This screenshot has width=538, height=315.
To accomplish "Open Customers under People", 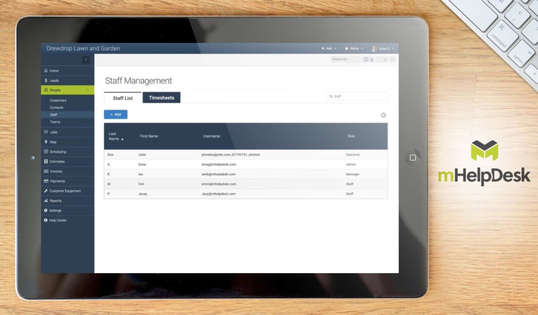I will (x=58, y=100).
